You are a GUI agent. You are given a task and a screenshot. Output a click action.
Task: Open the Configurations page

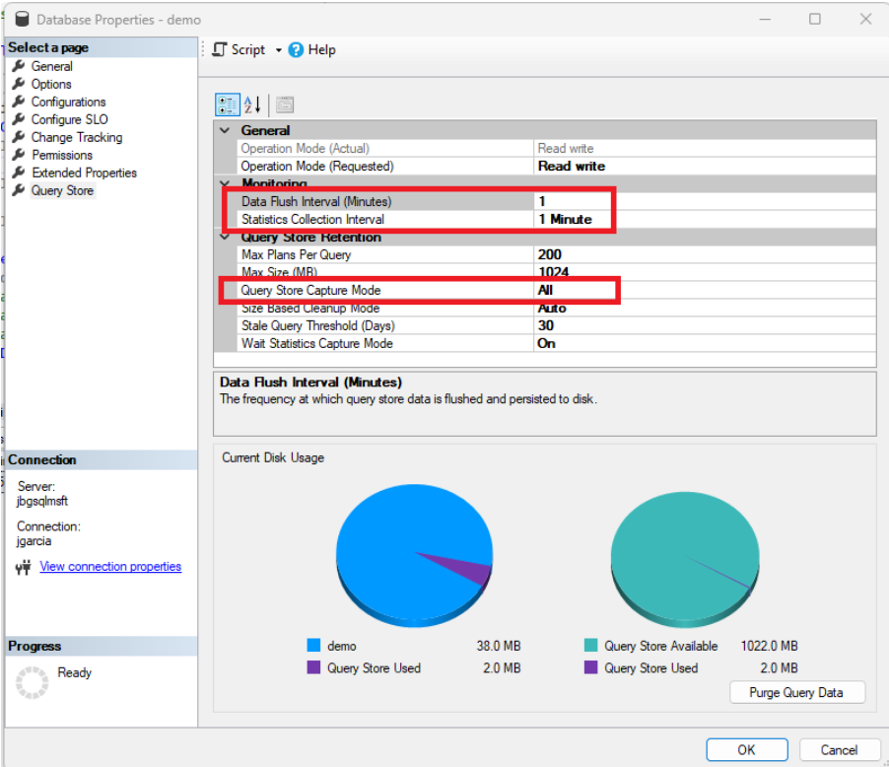(x=68, y=102)
